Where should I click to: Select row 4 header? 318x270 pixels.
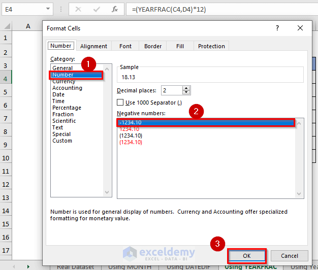(x=6, y=79)
